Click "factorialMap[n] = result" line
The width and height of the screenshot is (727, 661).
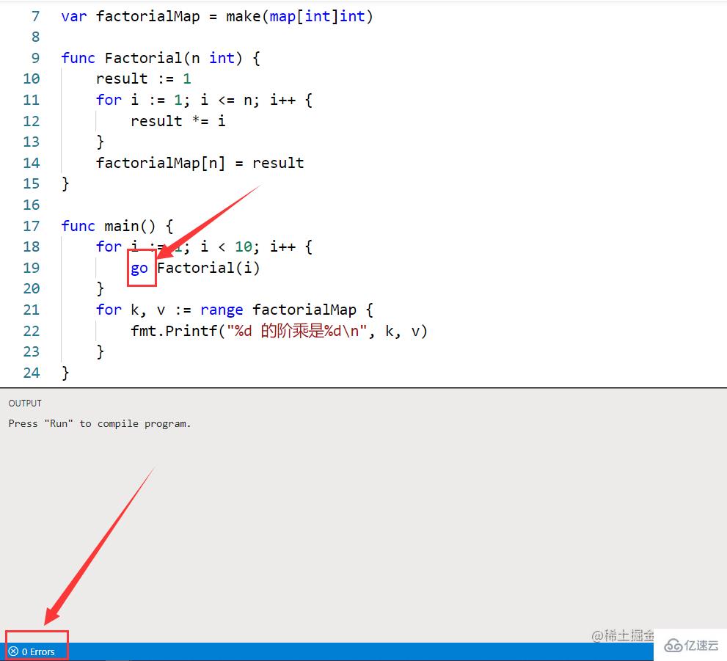pos(200,163)
